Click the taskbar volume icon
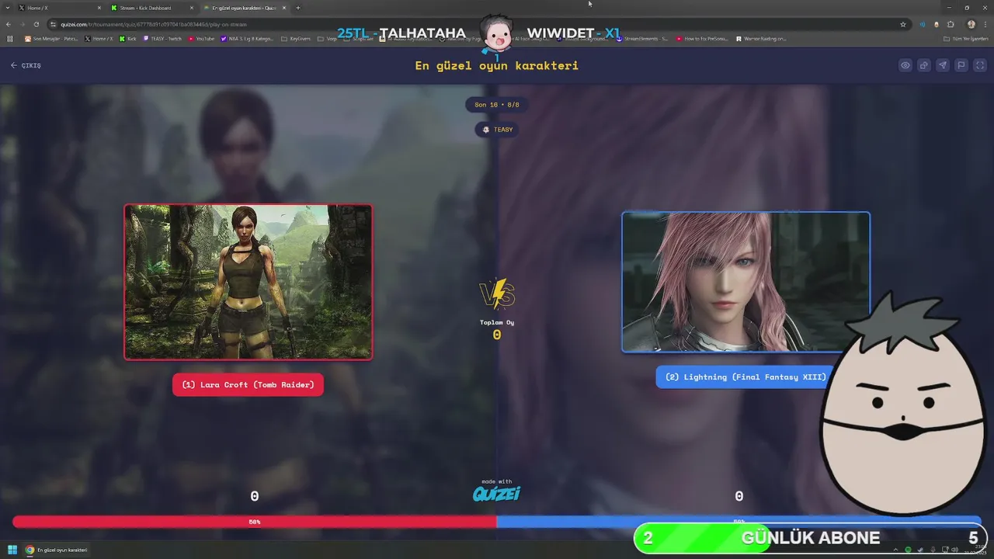Screen dimensions: 994x559 coord(954,550)
